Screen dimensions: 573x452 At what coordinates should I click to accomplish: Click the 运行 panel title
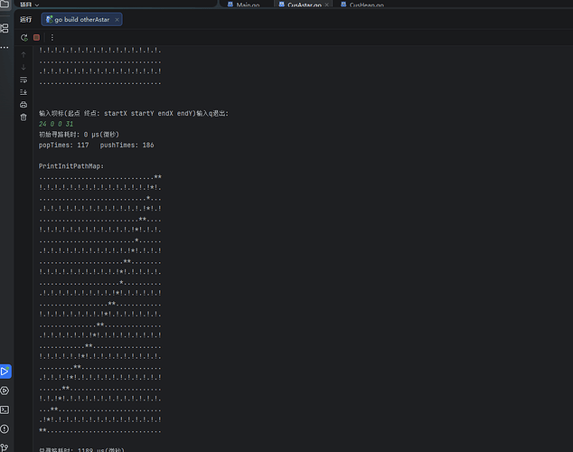pyautogui.click(x=25, y=20)
